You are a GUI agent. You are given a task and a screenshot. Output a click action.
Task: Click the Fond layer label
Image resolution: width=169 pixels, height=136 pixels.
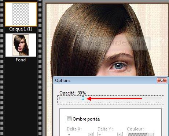(x=21, y=60)
